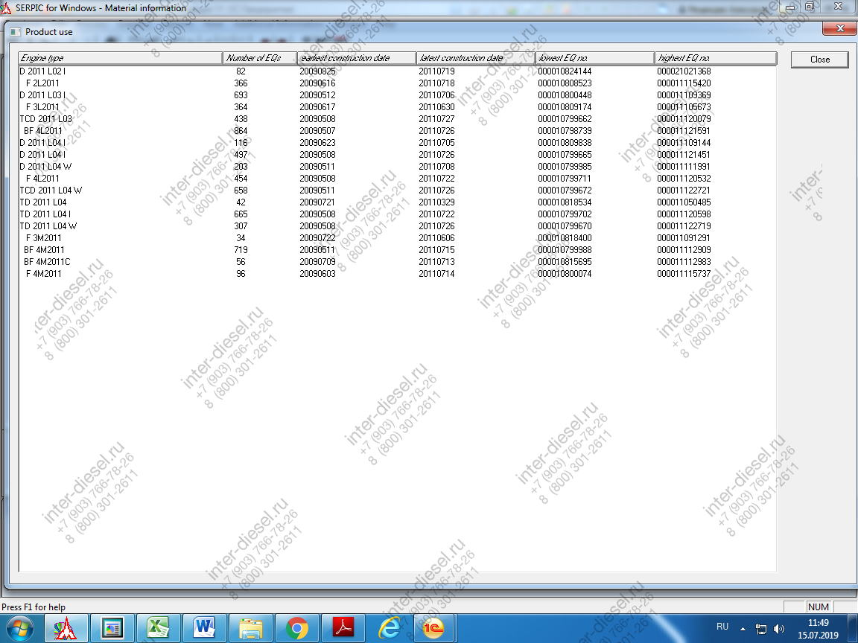
Task: Open the clock showing 11:49
Action: click(x=818, y=629)
